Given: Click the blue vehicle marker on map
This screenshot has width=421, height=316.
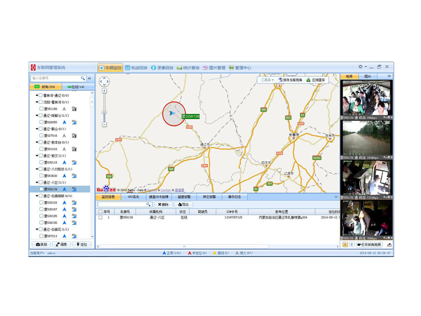Looking at the screenshot, I should [x=173, y=113].
